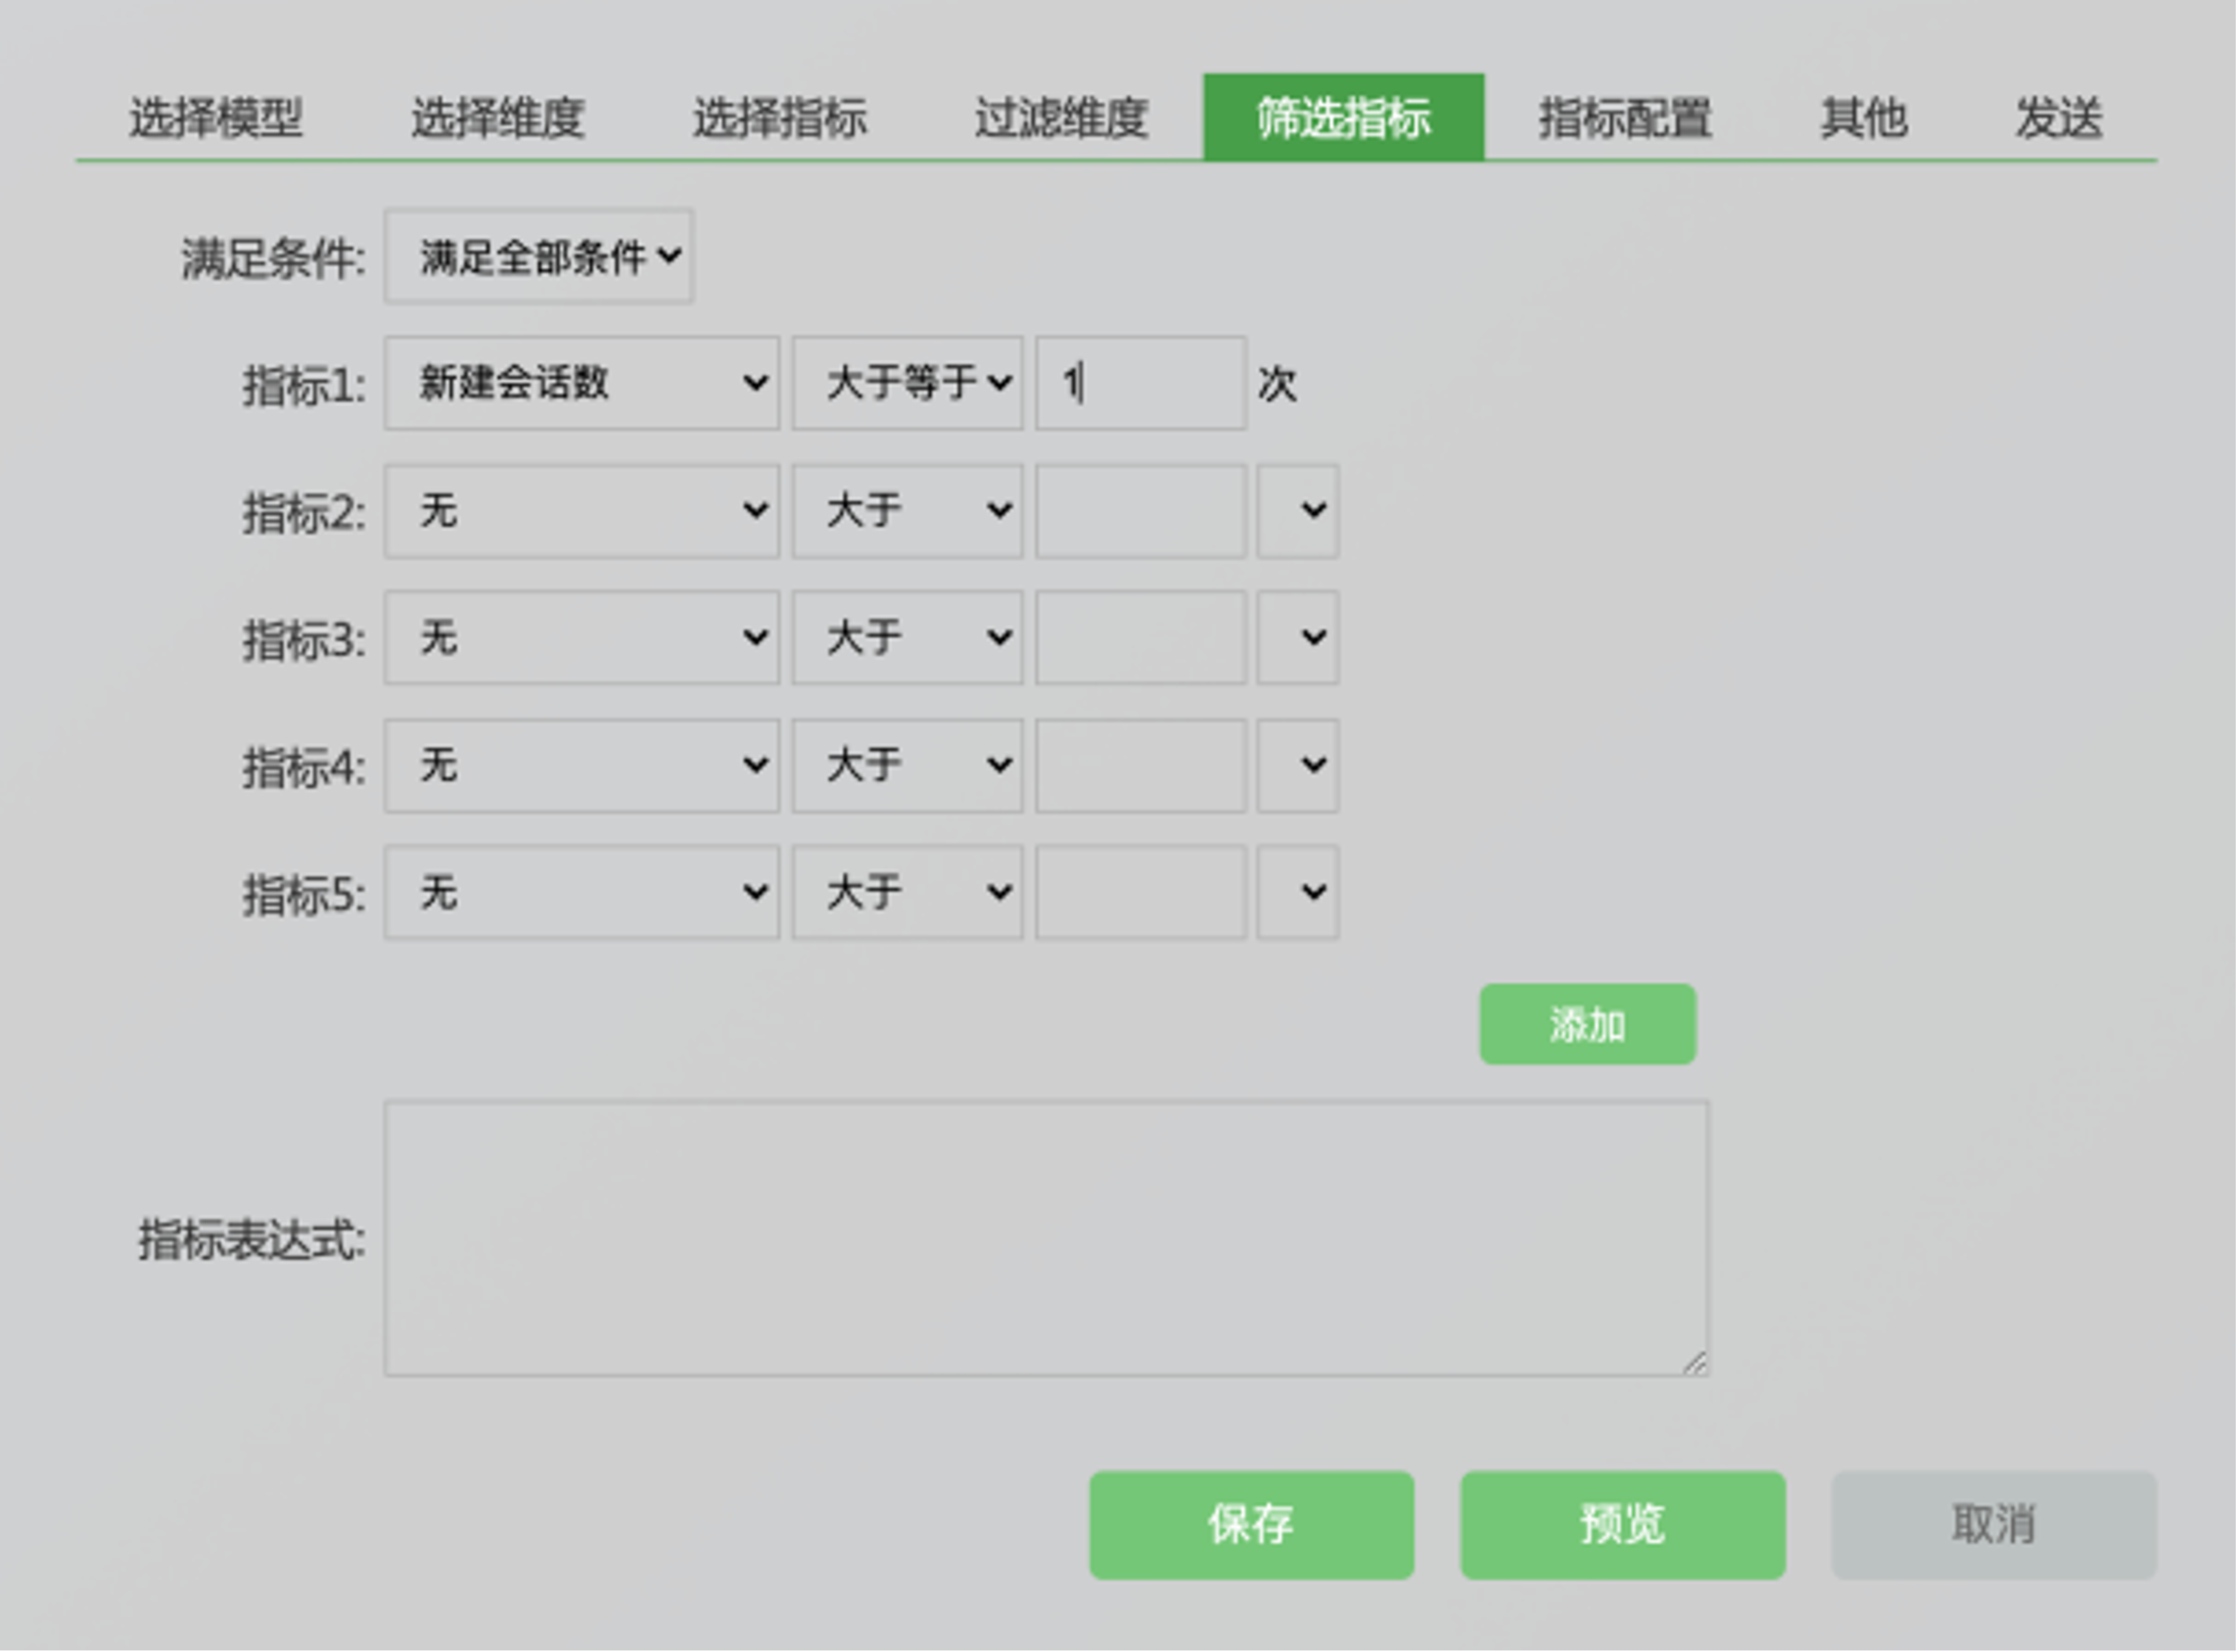The image size is (2237, 1652).
Task: Expand the 指标5 unit dropdown
Action: [1297, 892]
